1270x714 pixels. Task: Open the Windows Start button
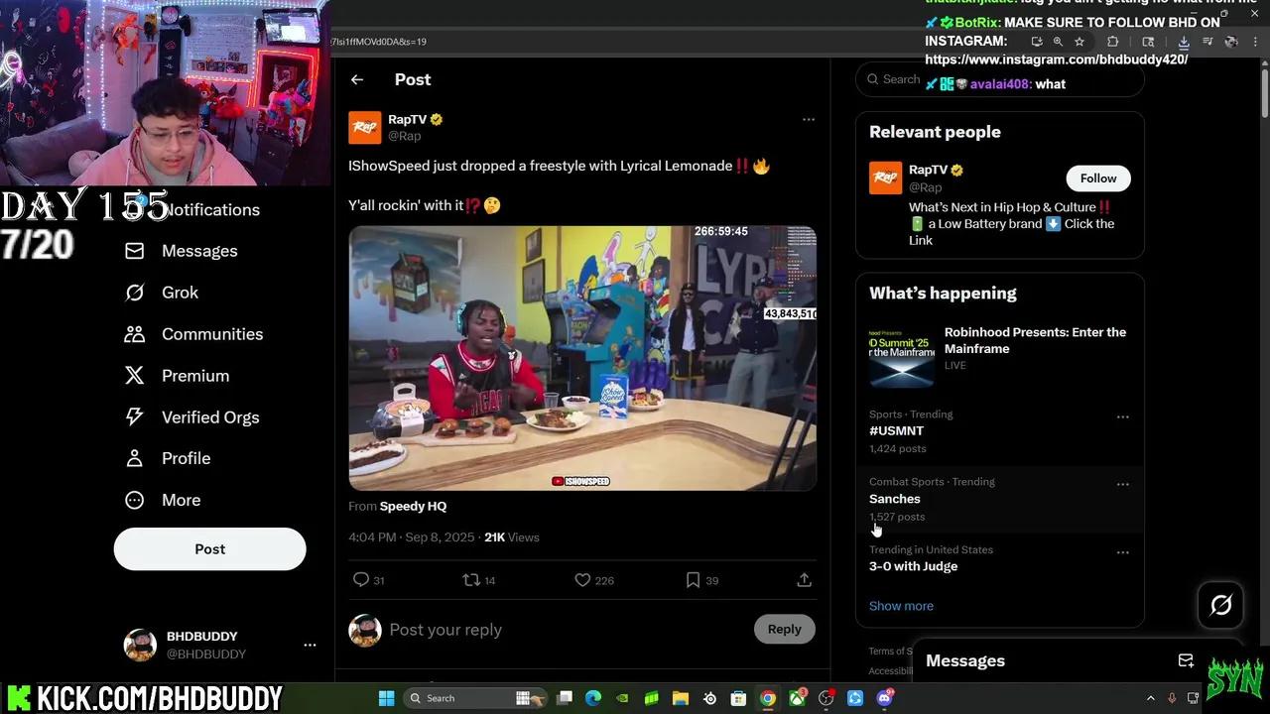[387, 698]
